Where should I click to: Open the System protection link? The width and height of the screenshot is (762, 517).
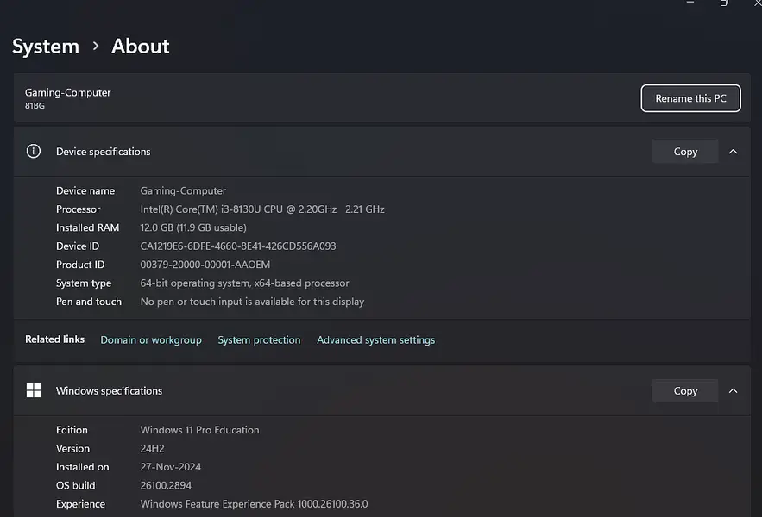259,340
